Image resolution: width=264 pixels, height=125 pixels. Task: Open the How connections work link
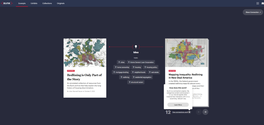(x=180, y=112)
